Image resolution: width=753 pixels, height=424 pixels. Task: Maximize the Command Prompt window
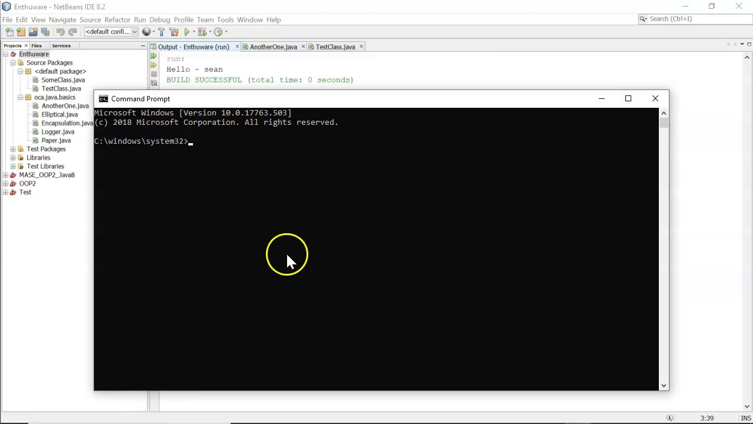(x=628, y=98)
